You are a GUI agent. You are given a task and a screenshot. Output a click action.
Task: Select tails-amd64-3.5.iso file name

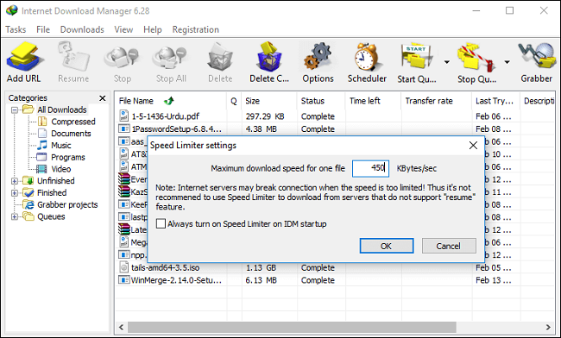click(166, 267)
